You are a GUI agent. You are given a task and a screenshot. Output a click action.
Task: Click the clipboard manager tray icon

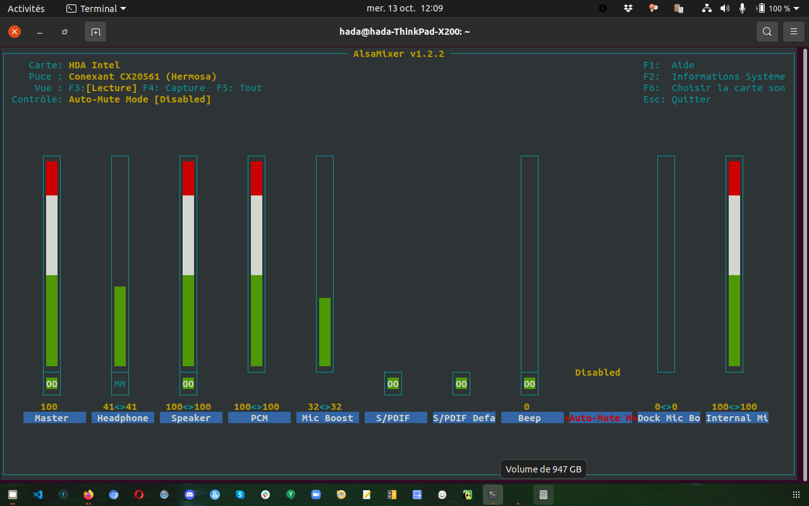(679, 8)
